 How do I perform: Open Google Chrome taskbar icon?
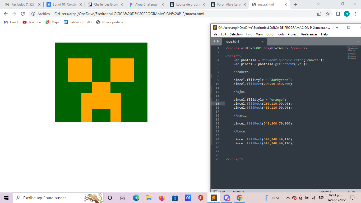click(239, 198)
